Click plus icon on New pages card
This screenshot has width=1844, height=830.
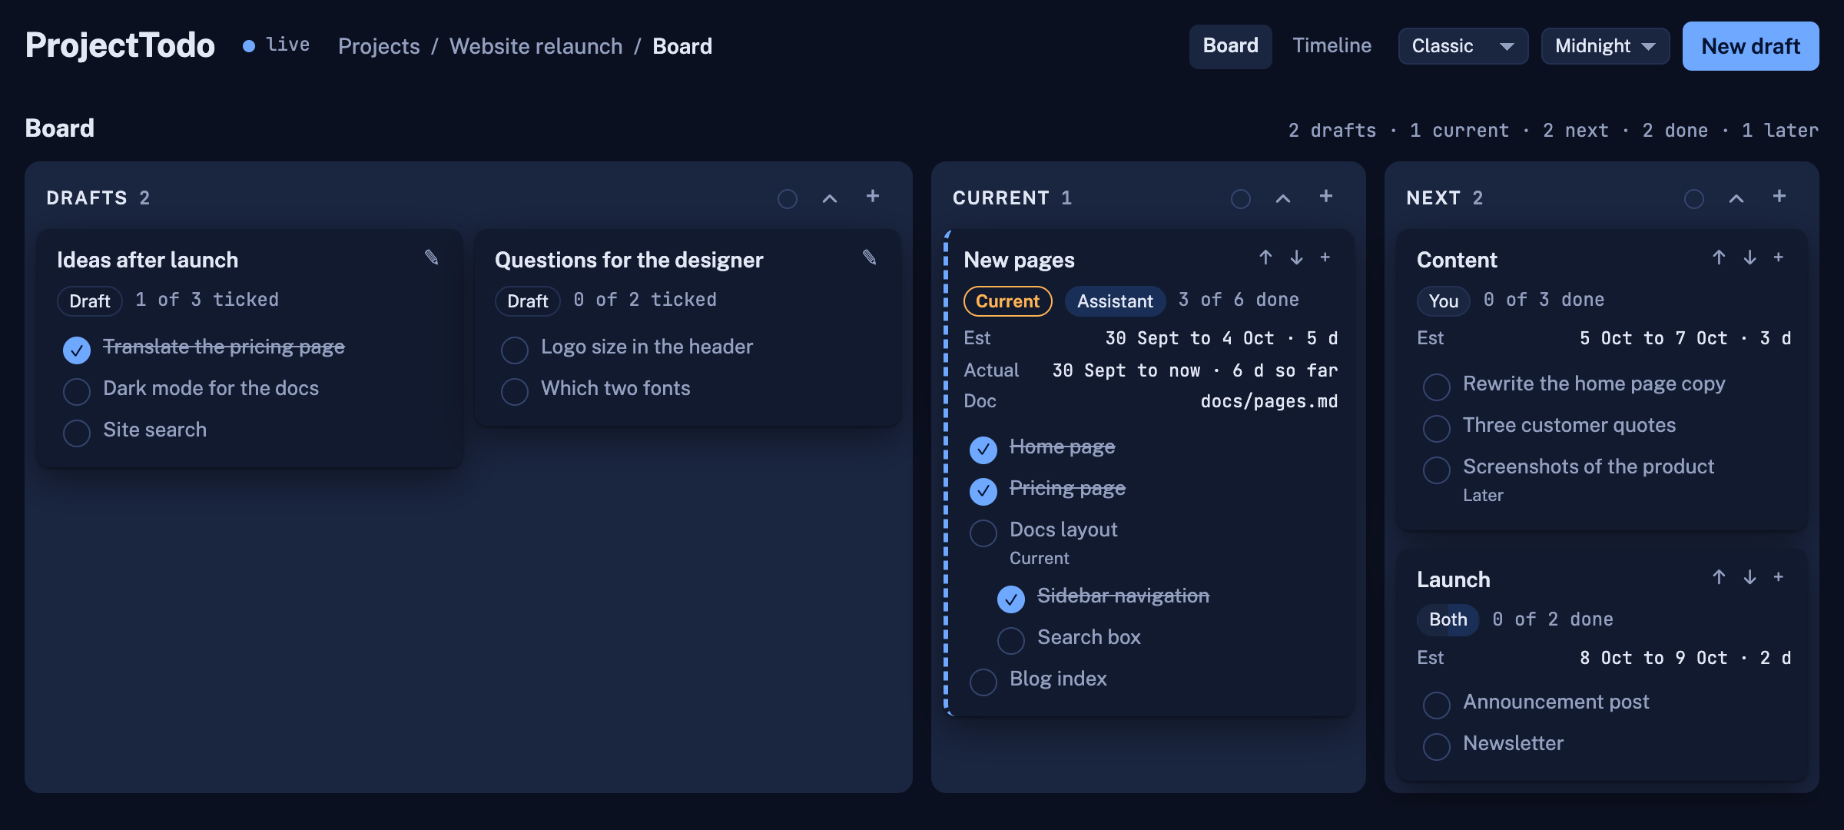(x=1325, y=257)
